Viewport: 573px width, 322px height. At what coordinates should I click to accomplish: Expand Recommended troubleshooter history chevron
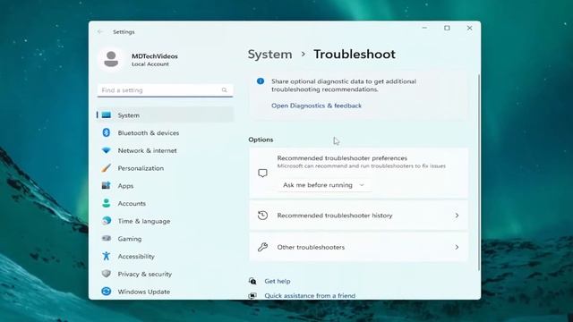(x=457, y=216)
